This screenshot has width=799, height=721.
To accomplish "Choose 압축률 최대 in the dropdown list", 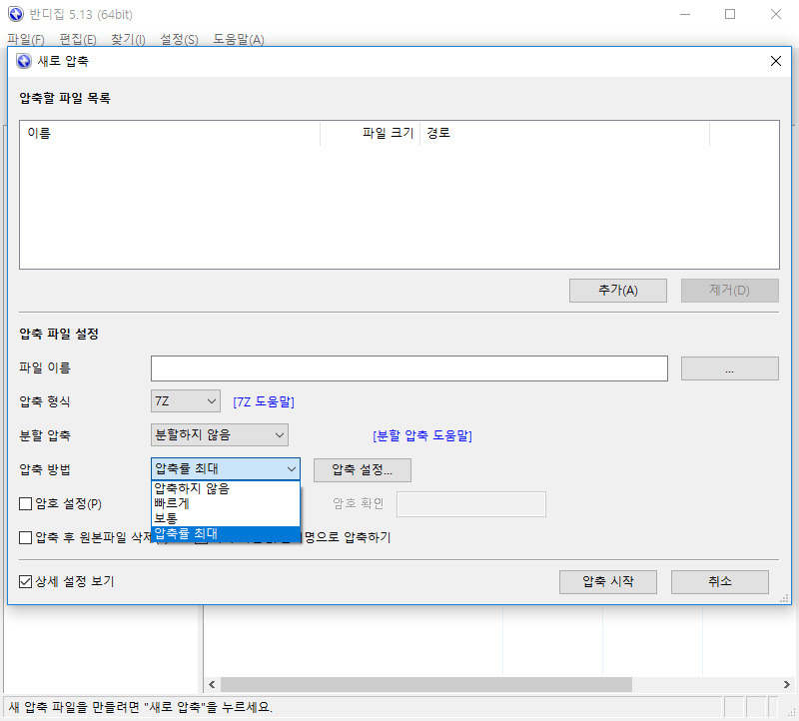I will (226, 533).
